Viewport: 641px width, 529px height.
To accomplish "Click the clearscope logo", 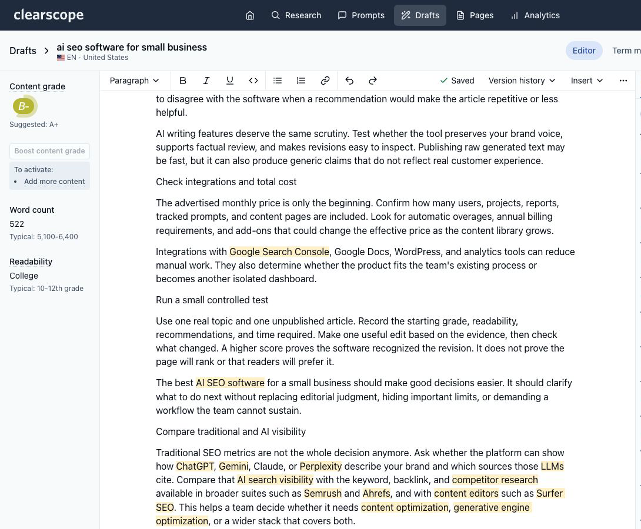I will tap(48, 15).
